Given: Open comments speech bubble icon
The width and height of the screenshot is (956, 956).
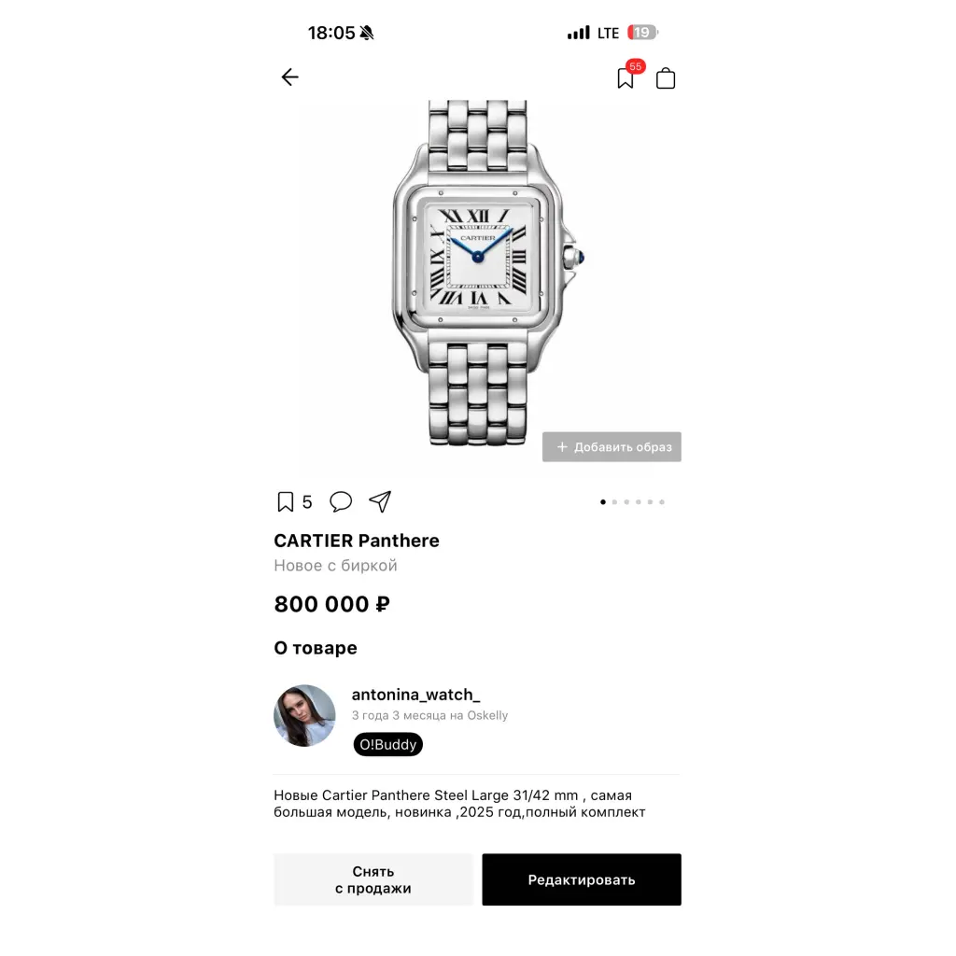Looking at the screenshot, I should (341, 501).
